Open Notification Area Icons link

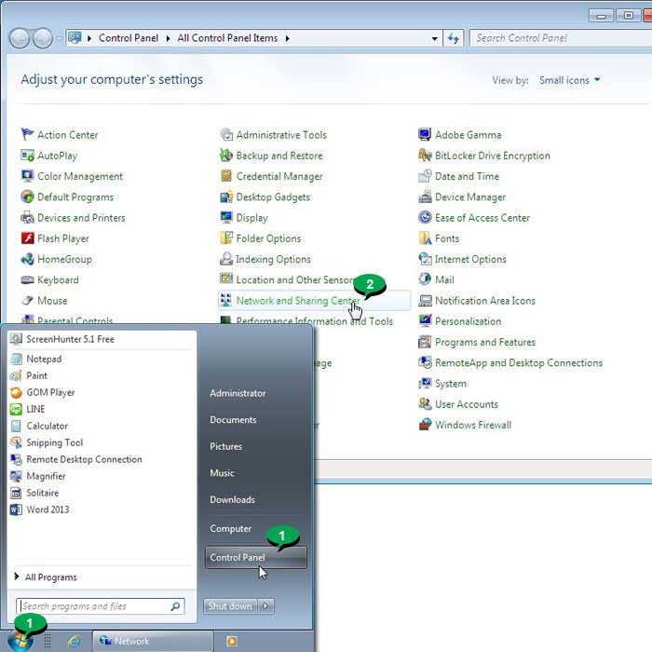pos(485,300)
